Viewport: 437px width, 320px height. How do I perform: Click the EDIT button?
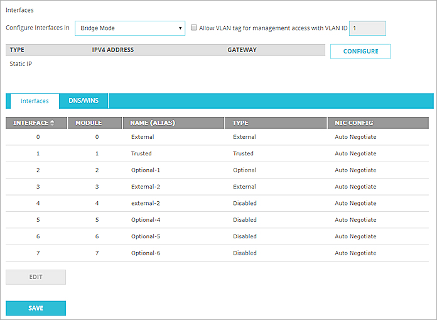click(x=36, y=277)
